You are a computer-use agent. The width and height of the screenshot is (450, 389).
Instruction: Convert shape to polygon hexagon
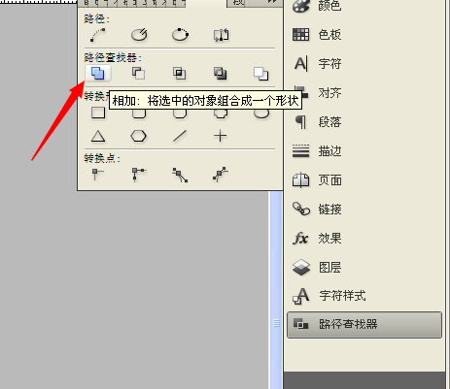138,136
